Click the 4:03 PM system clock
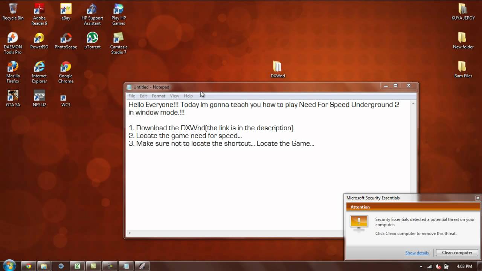Image resolution: width=482 pixels, height=271 pixels. pyautogui.click(x=464, y=266)
